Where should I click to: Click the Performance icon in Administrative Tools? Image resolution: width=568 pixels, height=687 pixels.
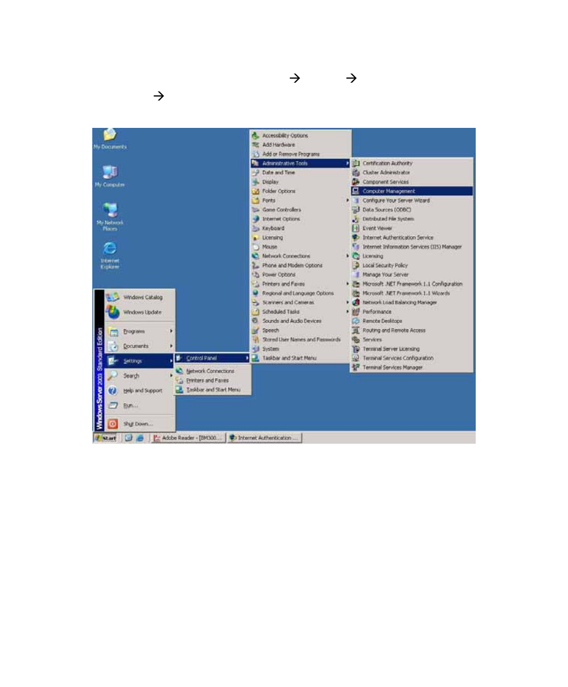coord(355,312)
